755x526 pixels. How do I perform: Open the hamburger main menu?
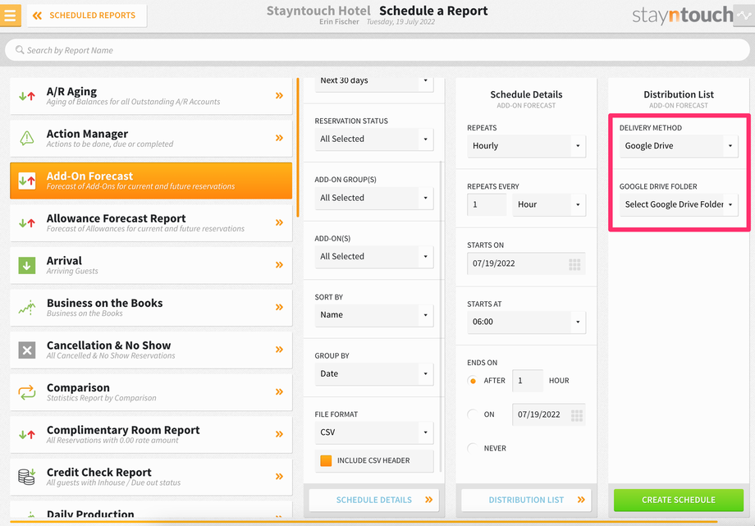[x=10, y=16]
